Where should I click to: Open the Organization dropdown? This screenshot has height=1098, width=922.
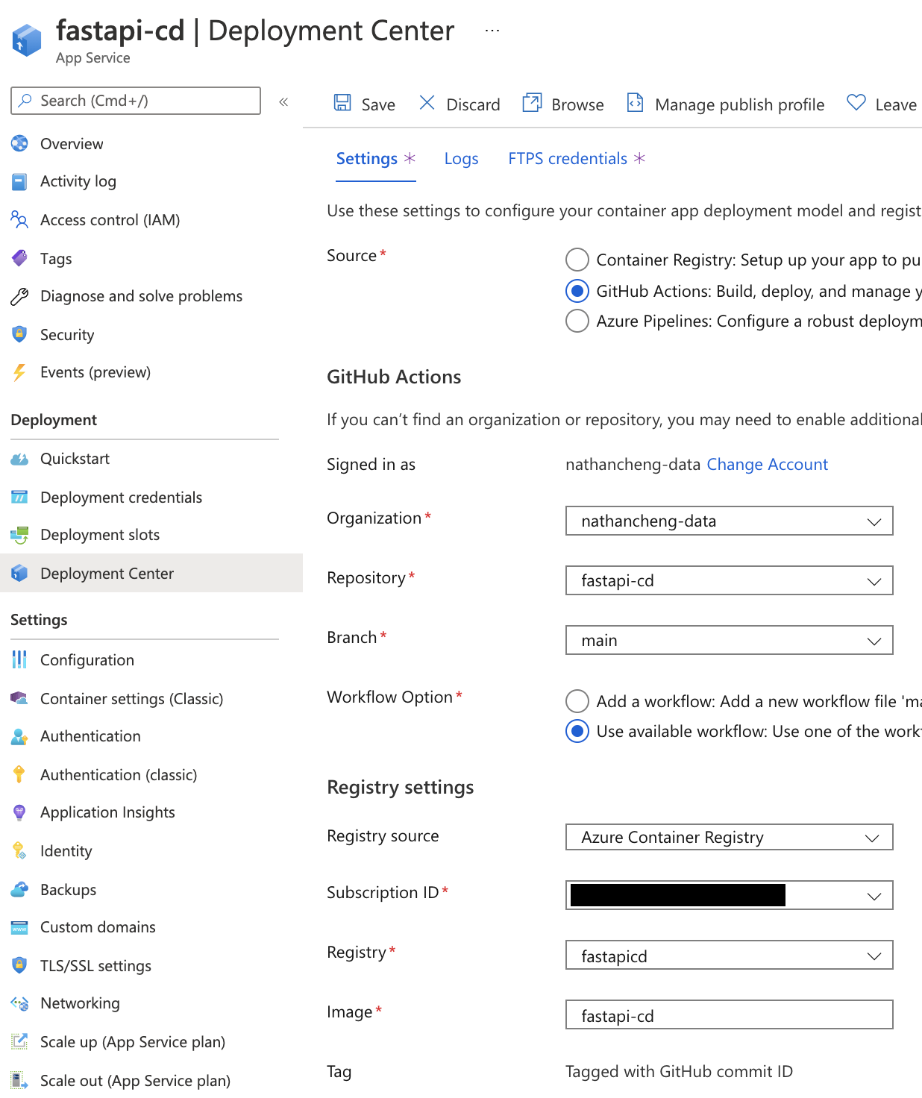coord(729,521)
